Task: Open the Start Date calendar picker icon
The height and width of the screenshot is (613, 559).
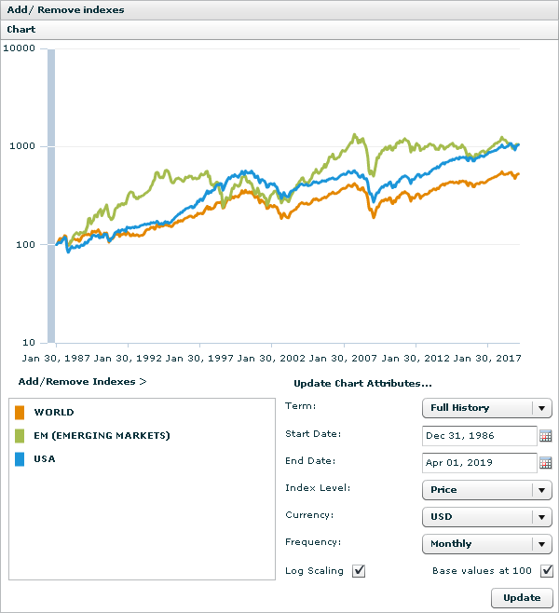Action: click(546, 435)
